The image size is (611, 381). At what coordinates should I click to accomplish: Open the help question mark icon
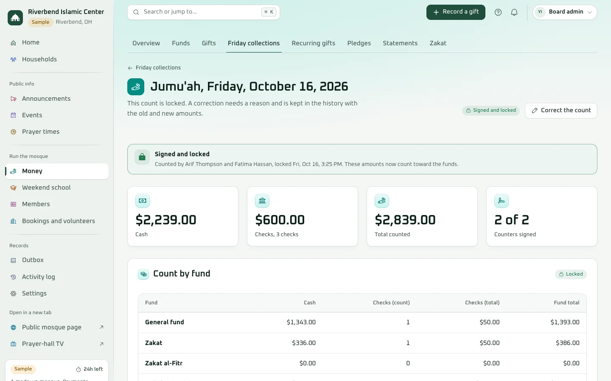498,12
